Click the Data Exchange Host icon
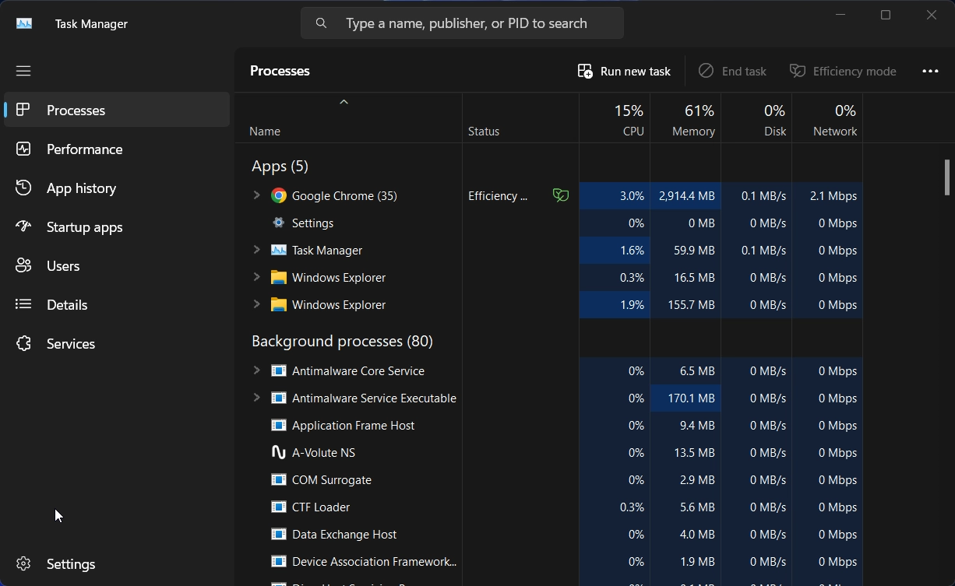955x586 pixels. point(278,534)
